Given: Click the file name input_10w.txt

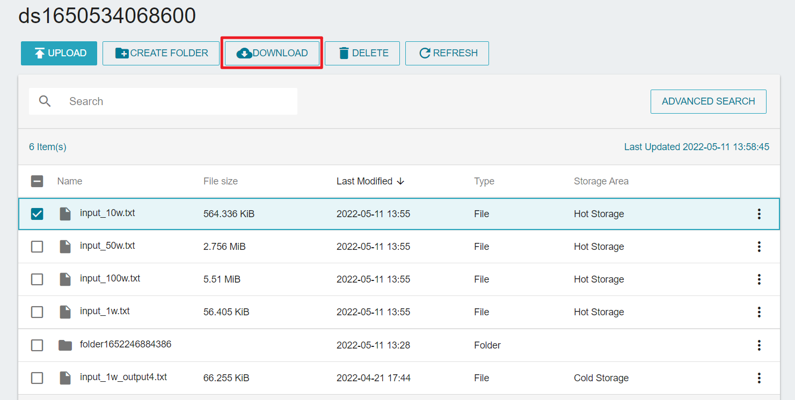Looking at the screenshot, I should point(107,213).
